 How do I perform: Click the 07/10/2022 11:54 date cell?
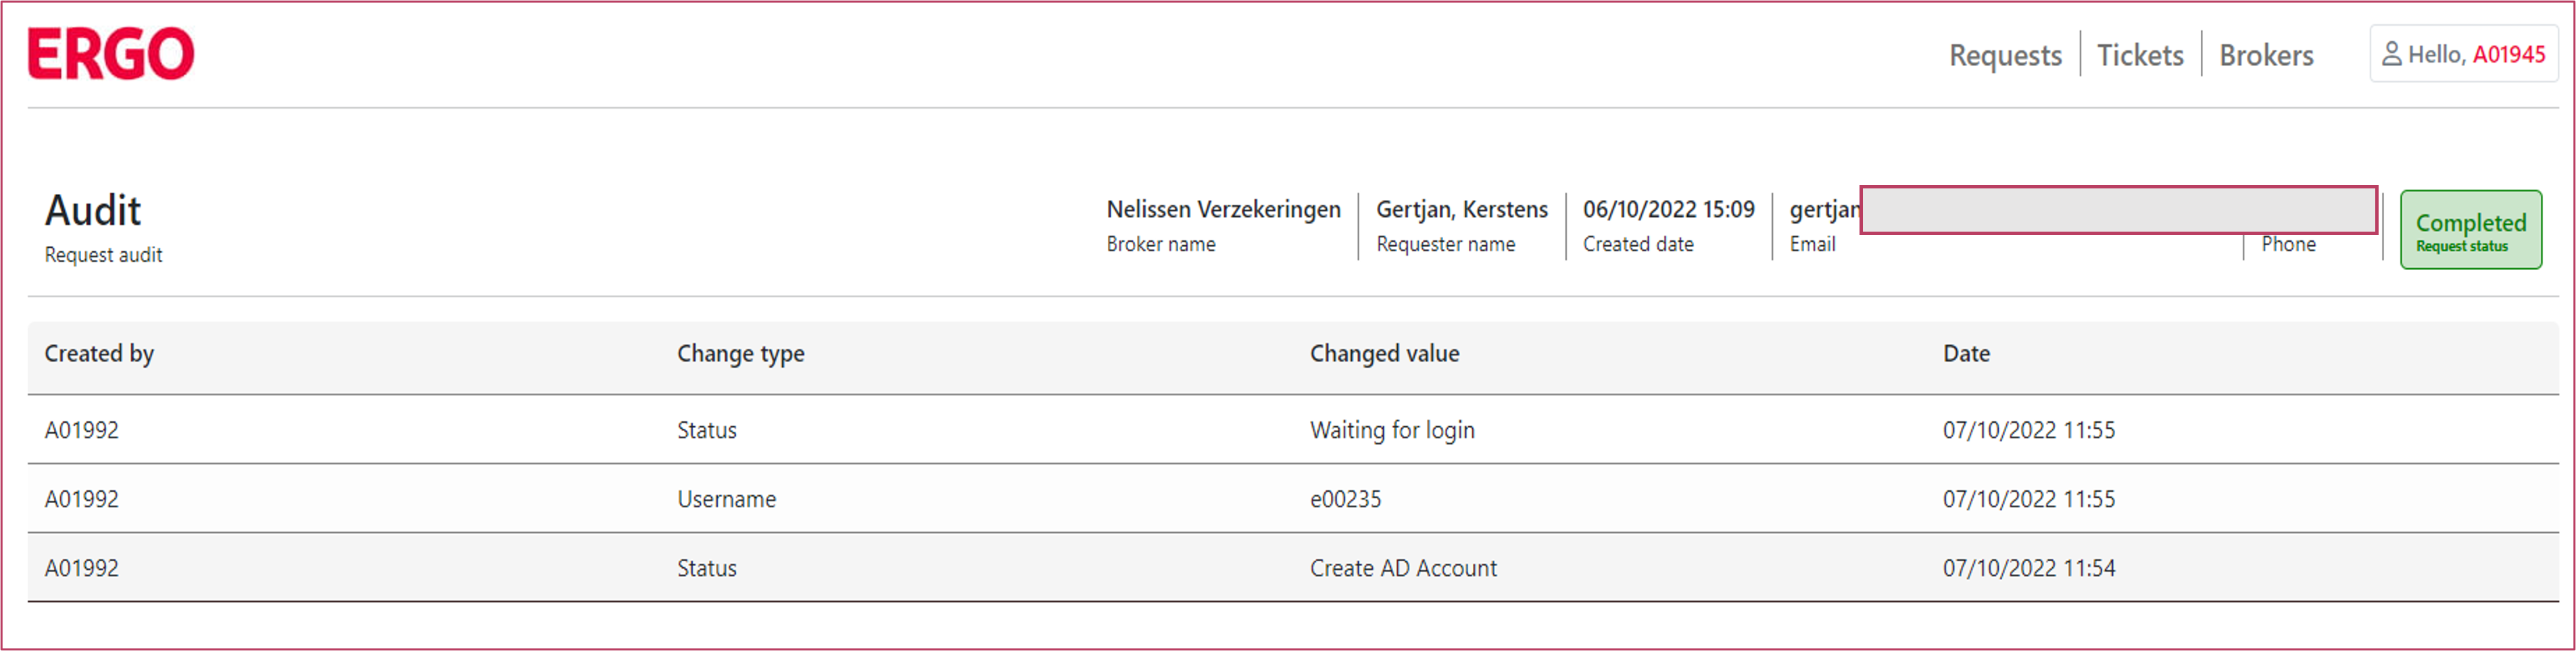coord(2028,568)
